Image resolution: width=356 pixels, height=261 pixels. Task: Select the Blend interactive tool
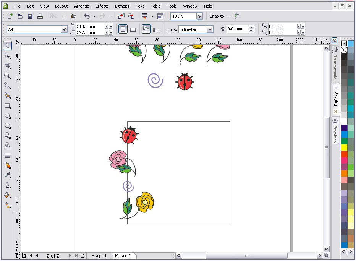tap(7, 165)
